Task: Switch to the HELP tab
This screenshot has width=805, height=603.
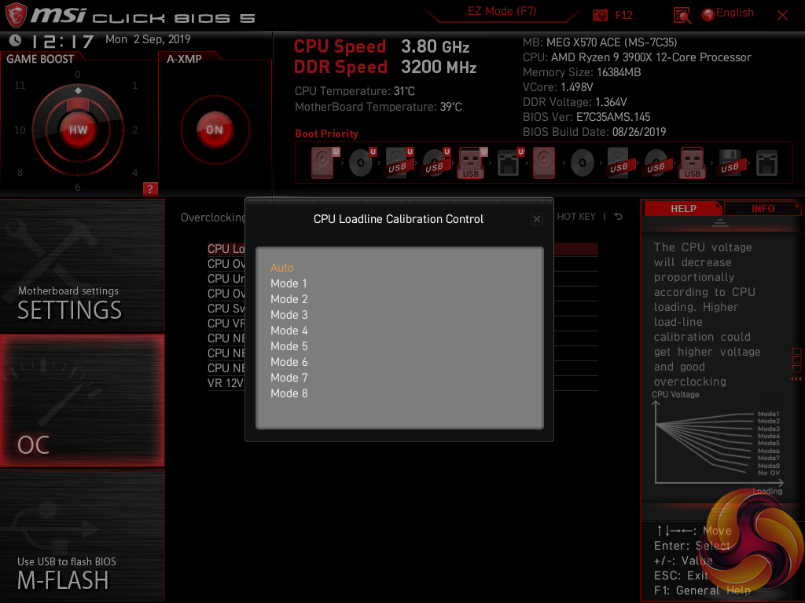Action: click(683, 209)
